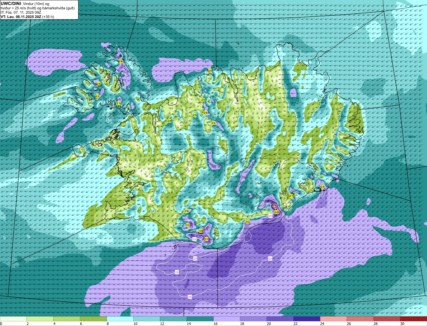Select the yellow 30 gust label on south coast
The height and width of the screenshot is (326, 427).
(247, 222)
